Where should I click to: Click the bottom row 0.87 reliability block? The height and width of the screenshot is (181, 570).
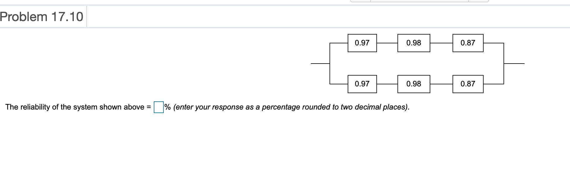click(467, 84)
